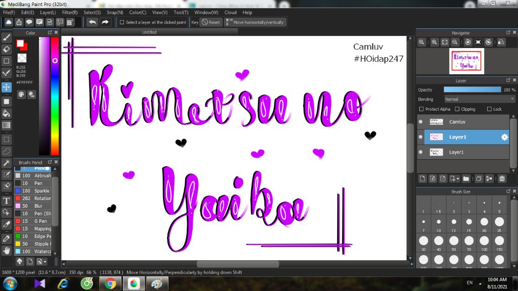
Task: Open the File menu
Action: [x=9, y=12]
